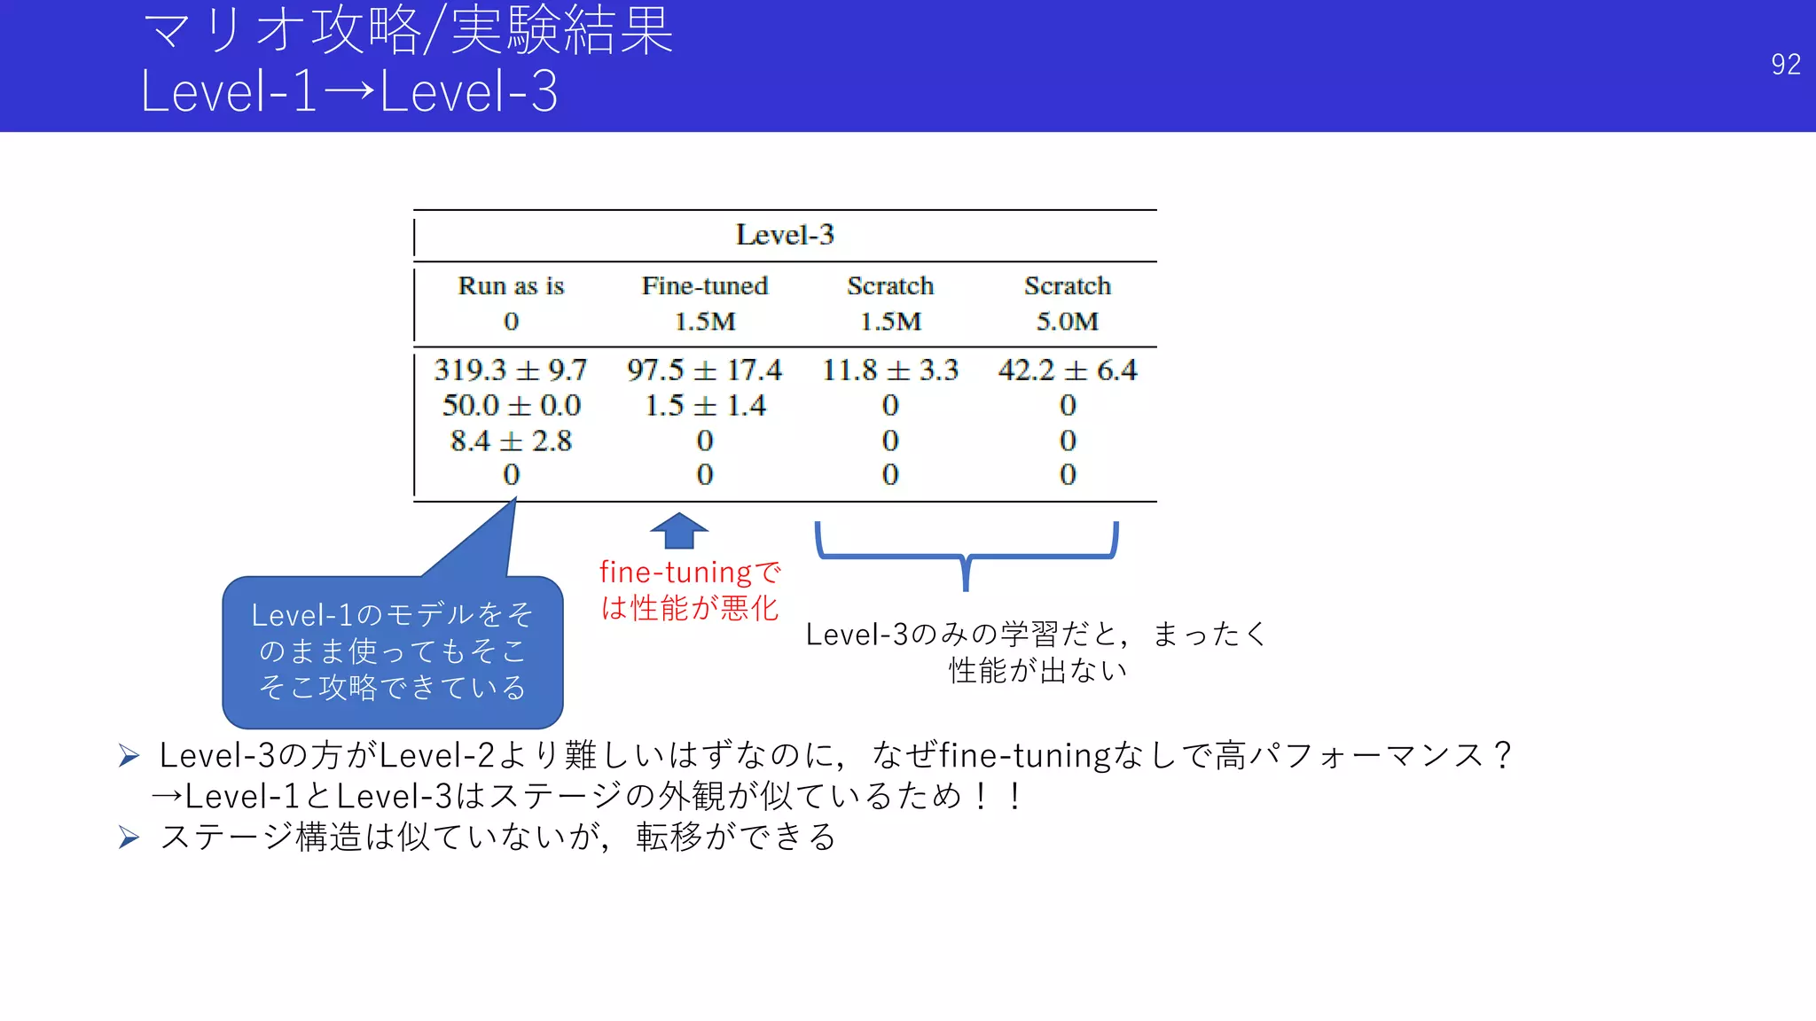Click the Scratch header above 5.0M
This screenshot has width=1816, height=1021.
click(x=1068, y=286)
